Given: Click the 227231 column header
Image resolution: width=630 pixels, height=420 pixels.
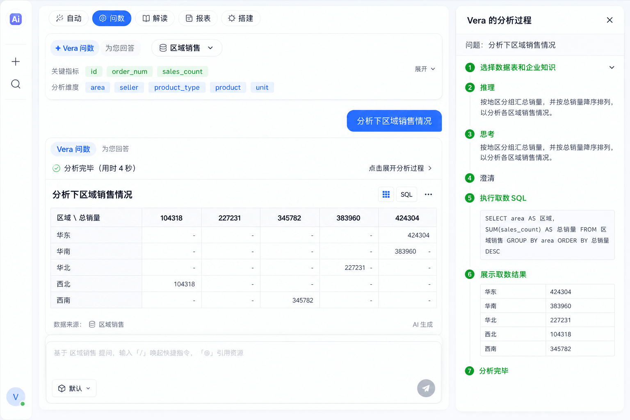Looking at the screenshot, I should coord(230,218).
